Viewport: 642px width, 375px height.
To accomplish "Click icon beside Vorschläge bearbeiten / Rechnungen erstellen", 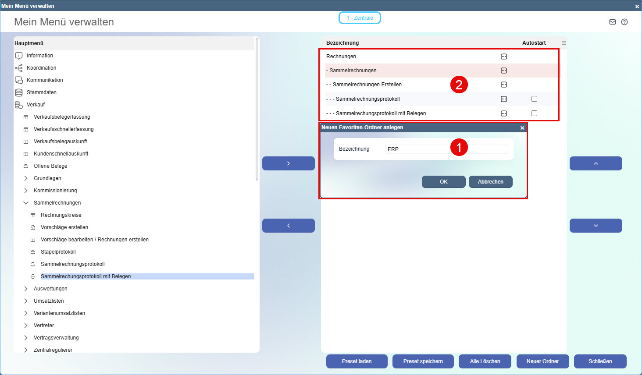I will [33, 240].
